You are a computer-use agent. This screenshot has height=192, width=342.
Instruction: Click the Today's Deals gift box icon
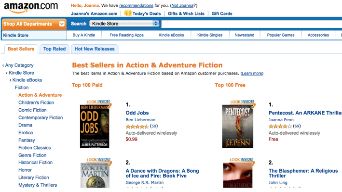click(128, 13)
